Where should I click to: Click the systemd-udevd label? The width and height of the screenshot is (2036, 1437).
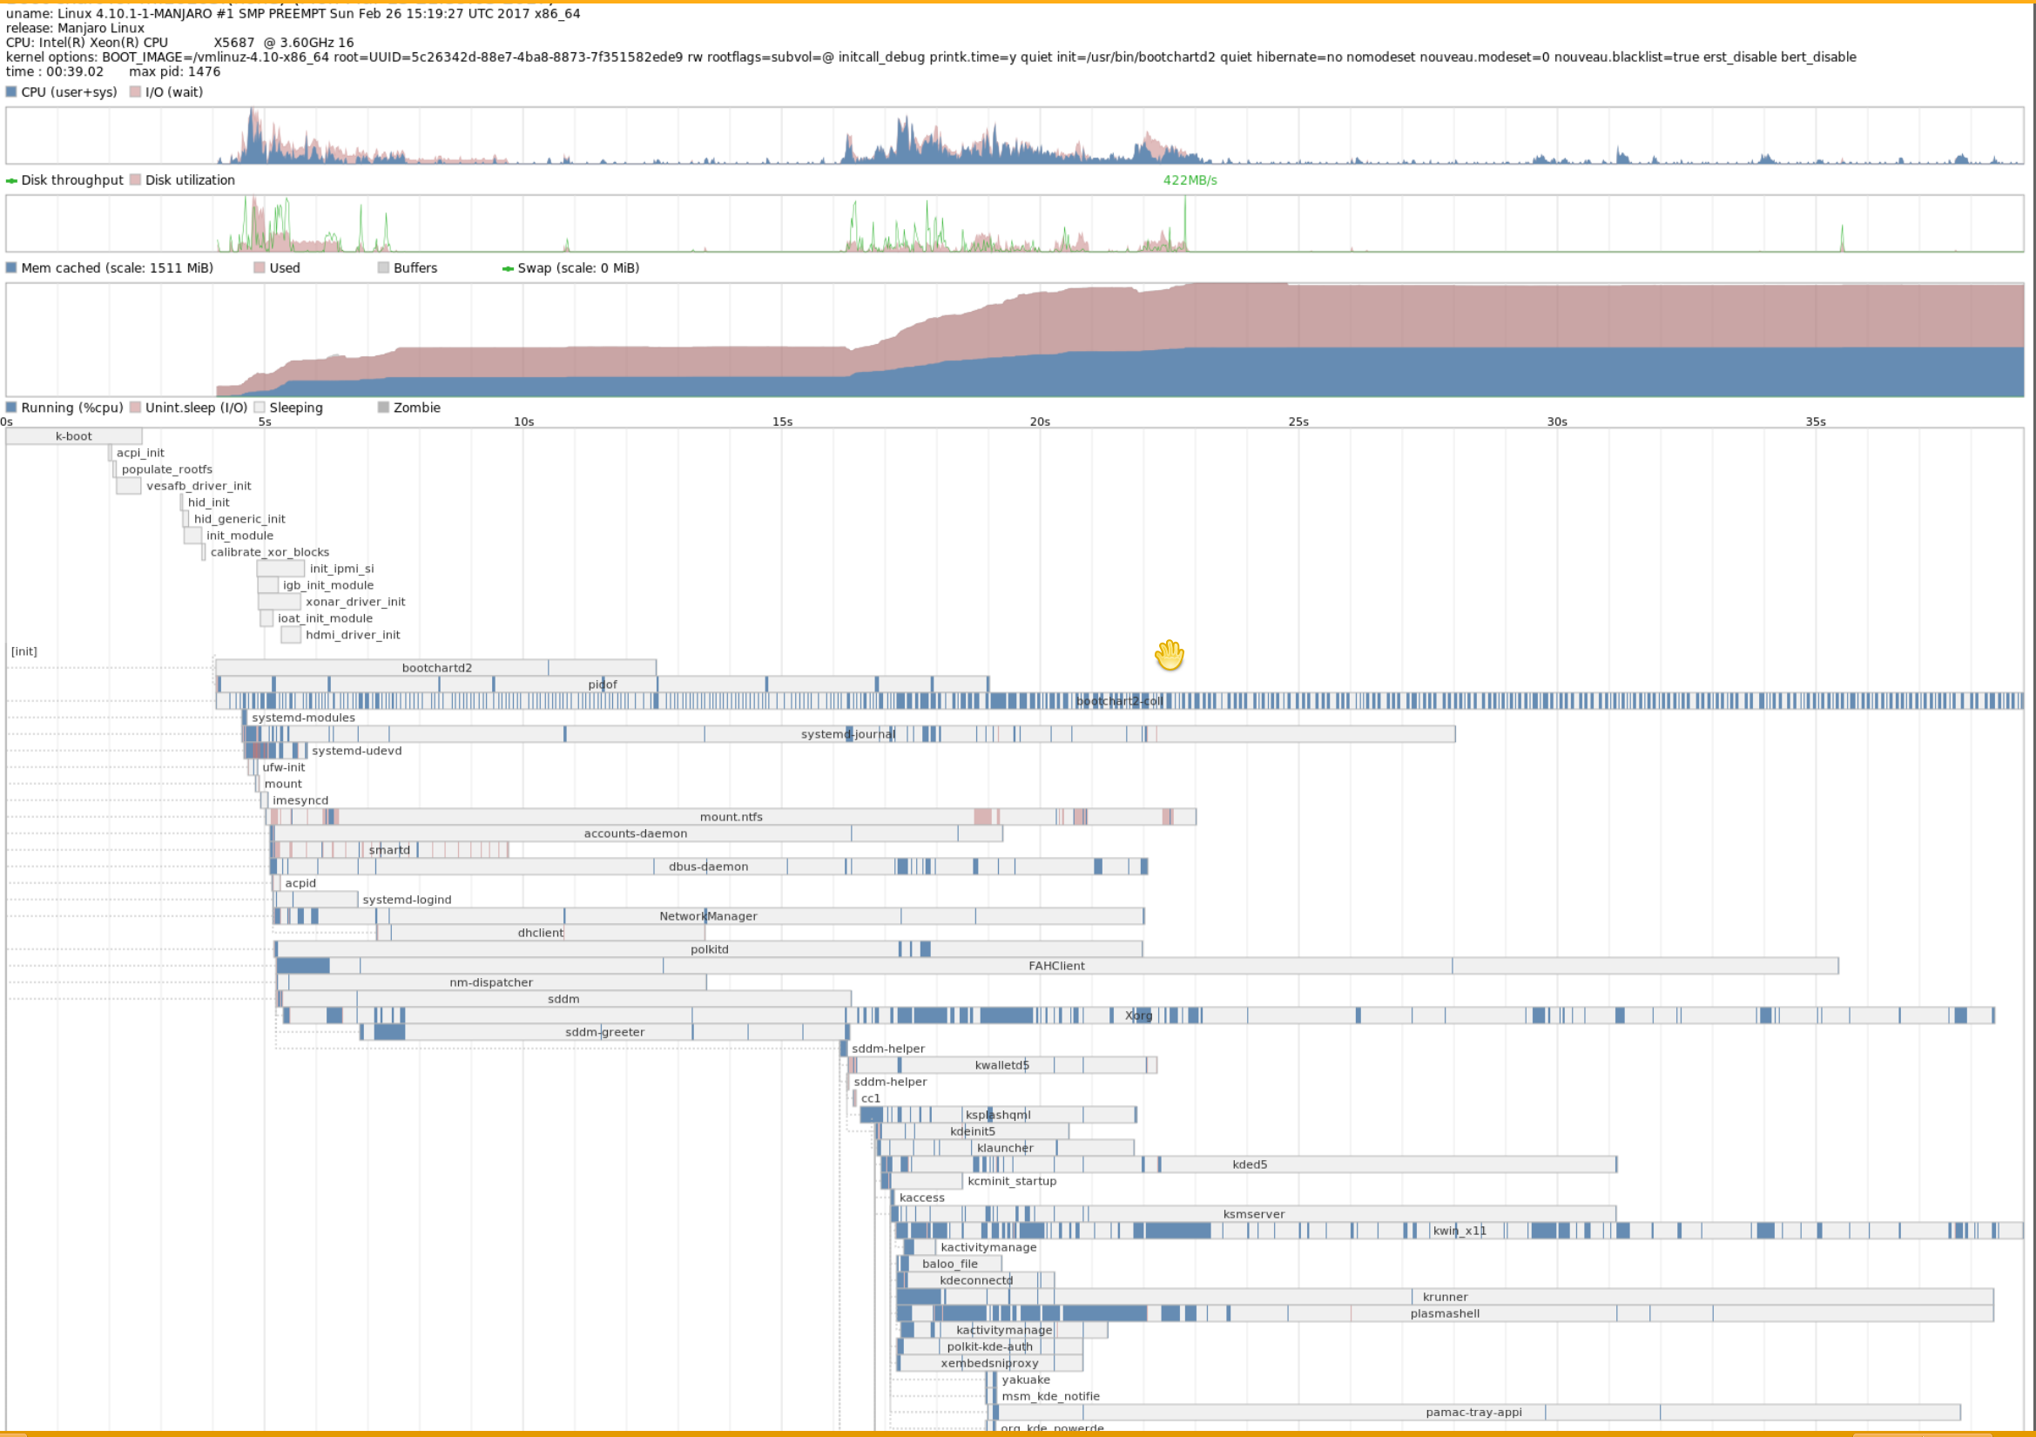click(x=356, y=751)
